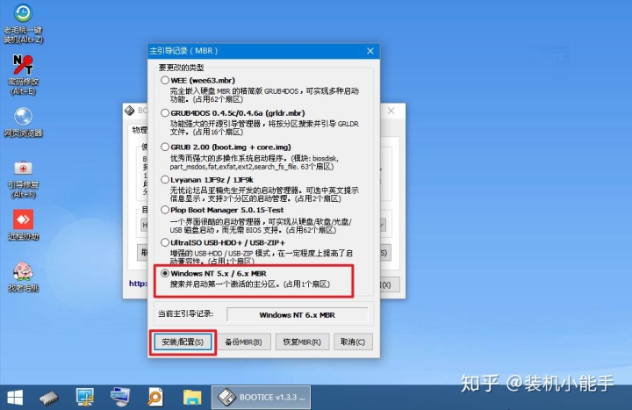Open the memory chip taskbar icon
This screenshot has height=410, width=632.
(49, 398)
